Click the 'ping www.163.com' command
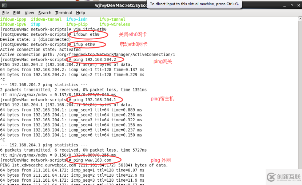 pyautogui.click(x=92, y=160)
